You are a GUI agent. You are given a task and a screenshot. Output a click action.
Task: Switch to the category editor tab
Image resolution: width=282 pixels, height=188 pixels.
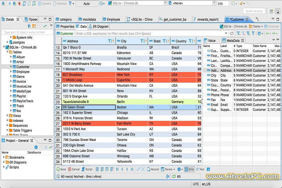(x=64, y=20)
